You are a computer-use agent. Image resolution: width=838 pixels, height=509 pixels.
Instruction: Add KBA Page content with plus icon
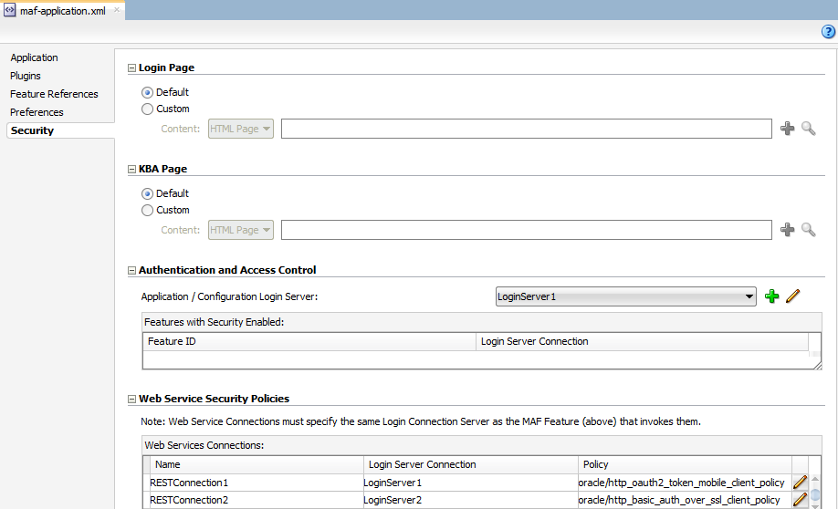pyautogui.click(x=787, y=230)
